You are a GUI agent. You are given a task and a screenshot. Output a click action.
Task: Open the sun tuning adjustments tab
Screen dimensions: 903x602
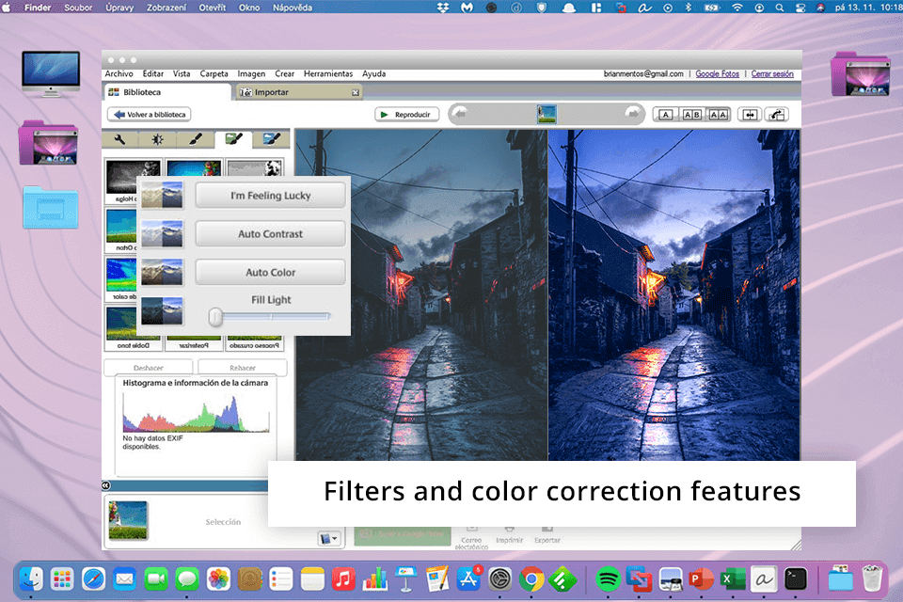pyautogui.click(x=157, y=139)
